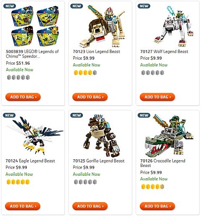
Task: Add Eagle Legend Beast to bag
Action: coord(23,206)
